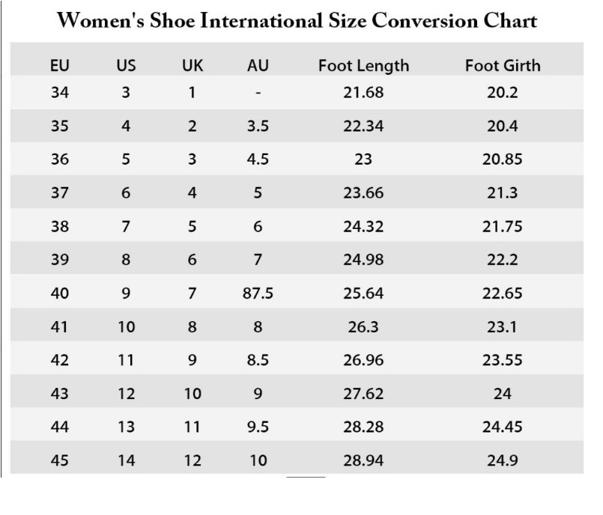
Task: Click the US column header
Action: 127,65
